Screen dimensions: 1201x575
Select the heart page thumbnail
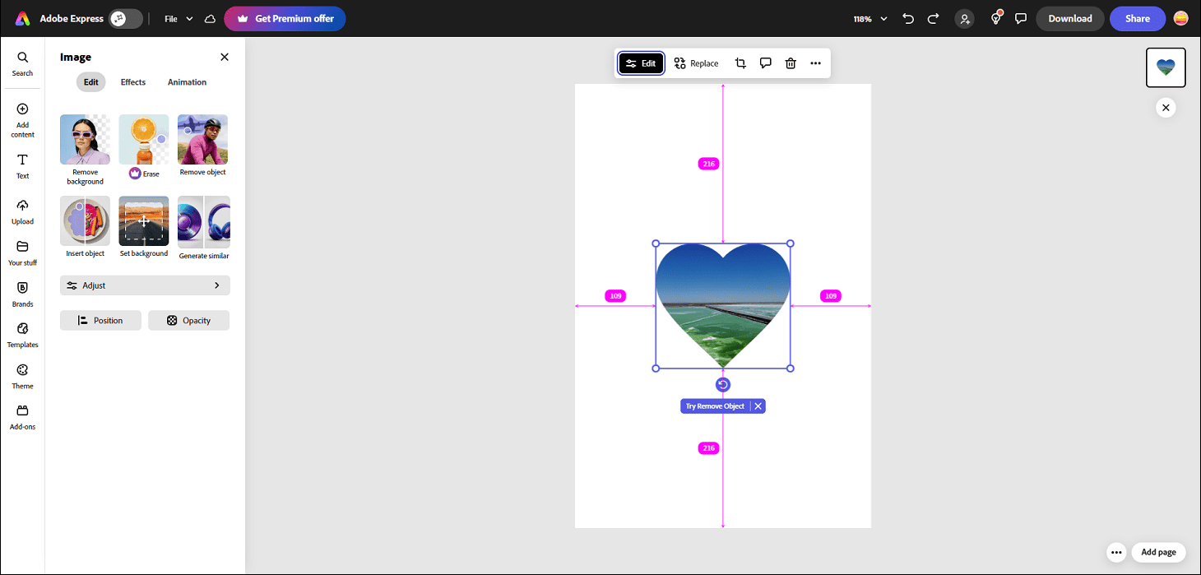coord(1166,67)
